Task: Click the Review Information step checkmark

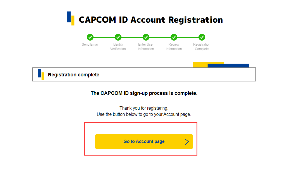Action: (x=174, y=37)
